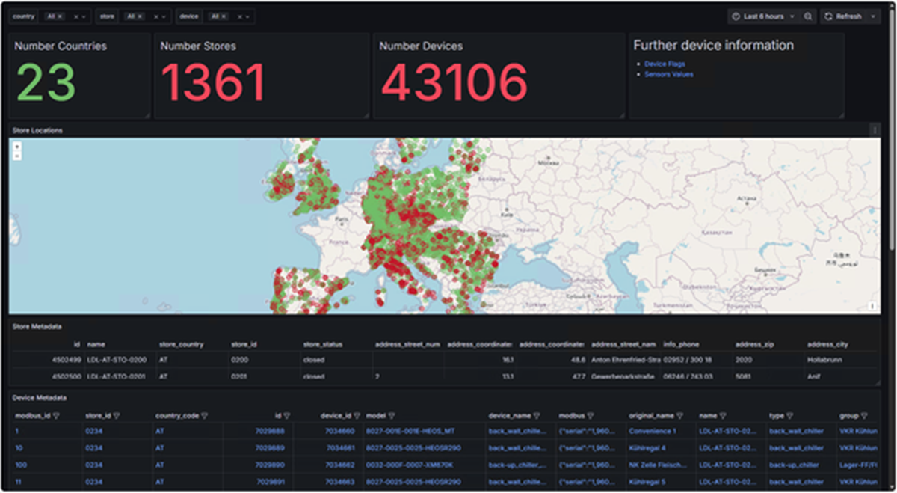Open the Refresh interval dropdown arrow
The height and width of the screenshot is (493, 897).
[873, 16]
